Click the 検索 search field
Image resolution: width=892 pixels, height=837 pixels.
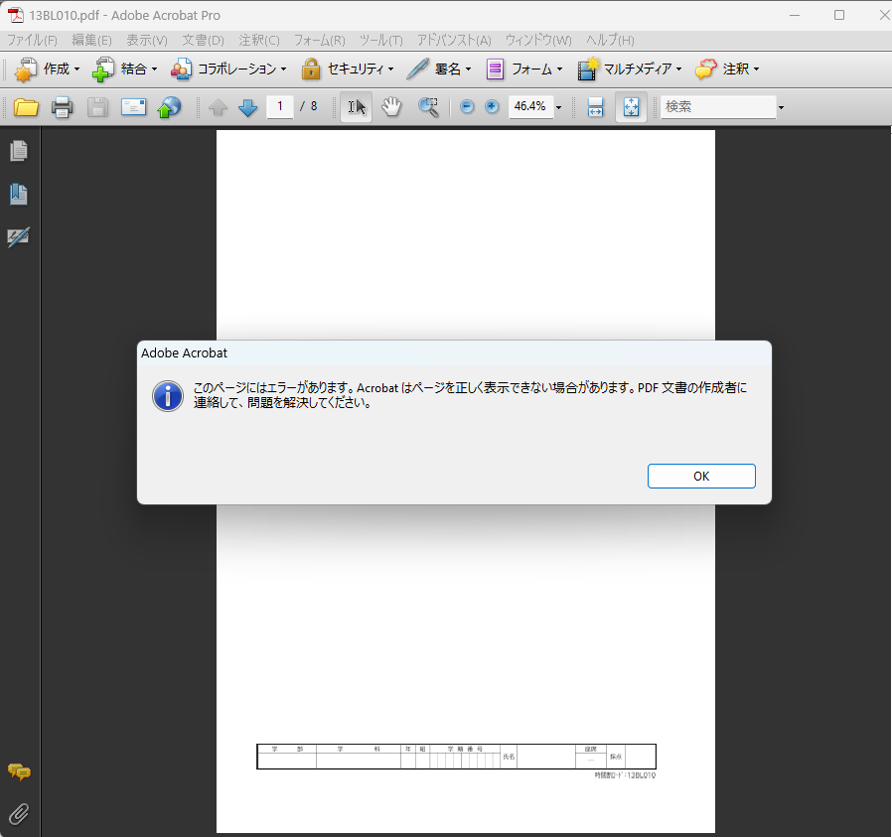point(718,107)
